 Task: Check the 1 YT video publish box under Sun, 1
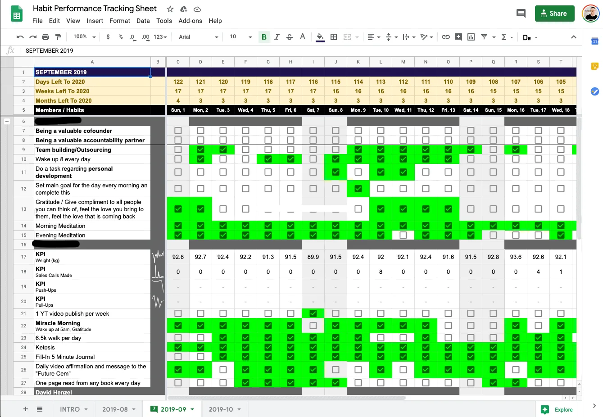point(178,313)
